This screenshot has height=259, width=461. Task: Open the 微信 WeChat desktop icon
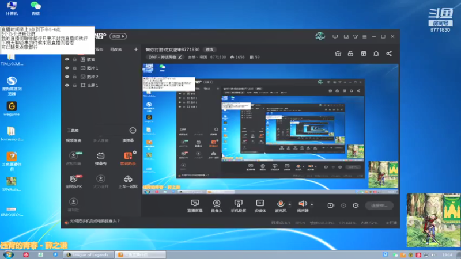36,8
